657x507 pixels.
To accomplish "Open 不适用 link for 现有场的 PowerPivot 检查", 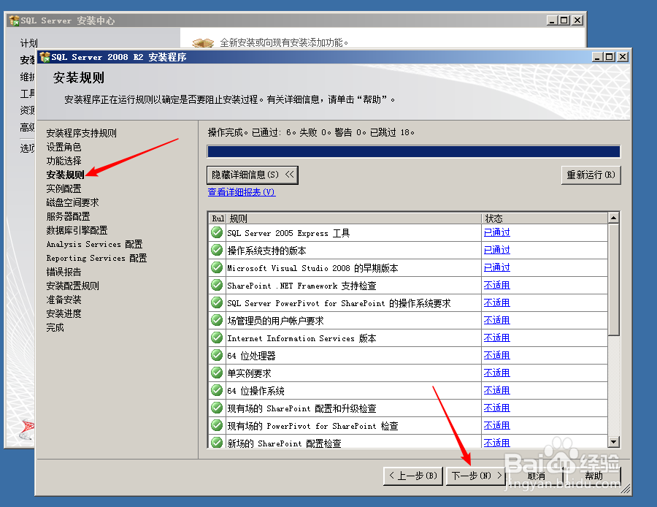I will pos(497,426).
